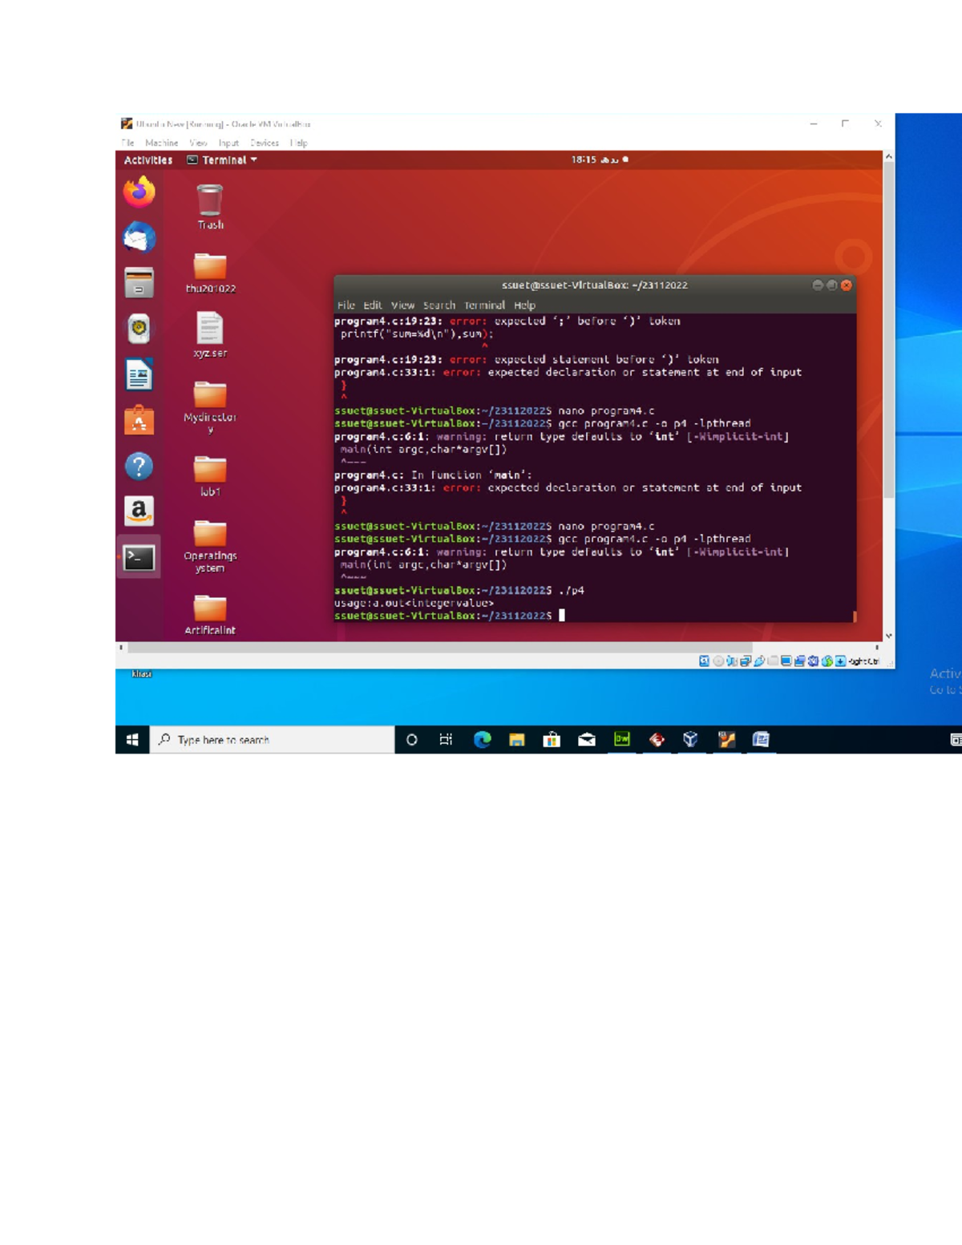This screenshot has height=1245, width=962.
Task: Click the Help icon in the dock
Action: (x=139, y=467)
